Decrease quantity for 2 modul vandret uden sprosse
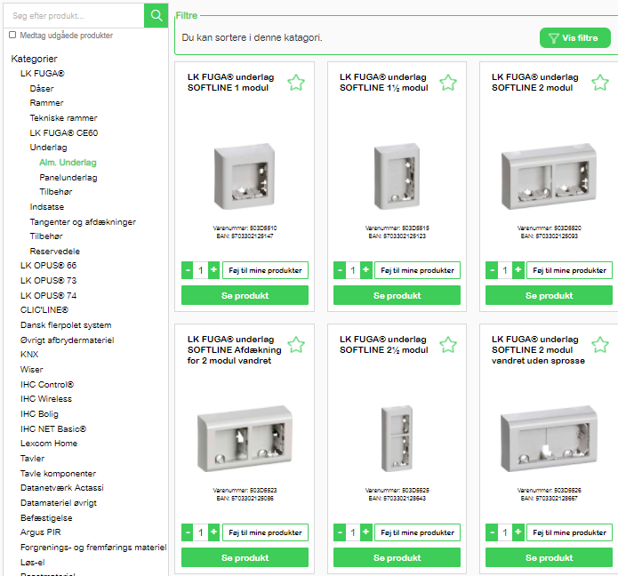Image resolution: width=618 pixels, height=576 pixels. 492,532
